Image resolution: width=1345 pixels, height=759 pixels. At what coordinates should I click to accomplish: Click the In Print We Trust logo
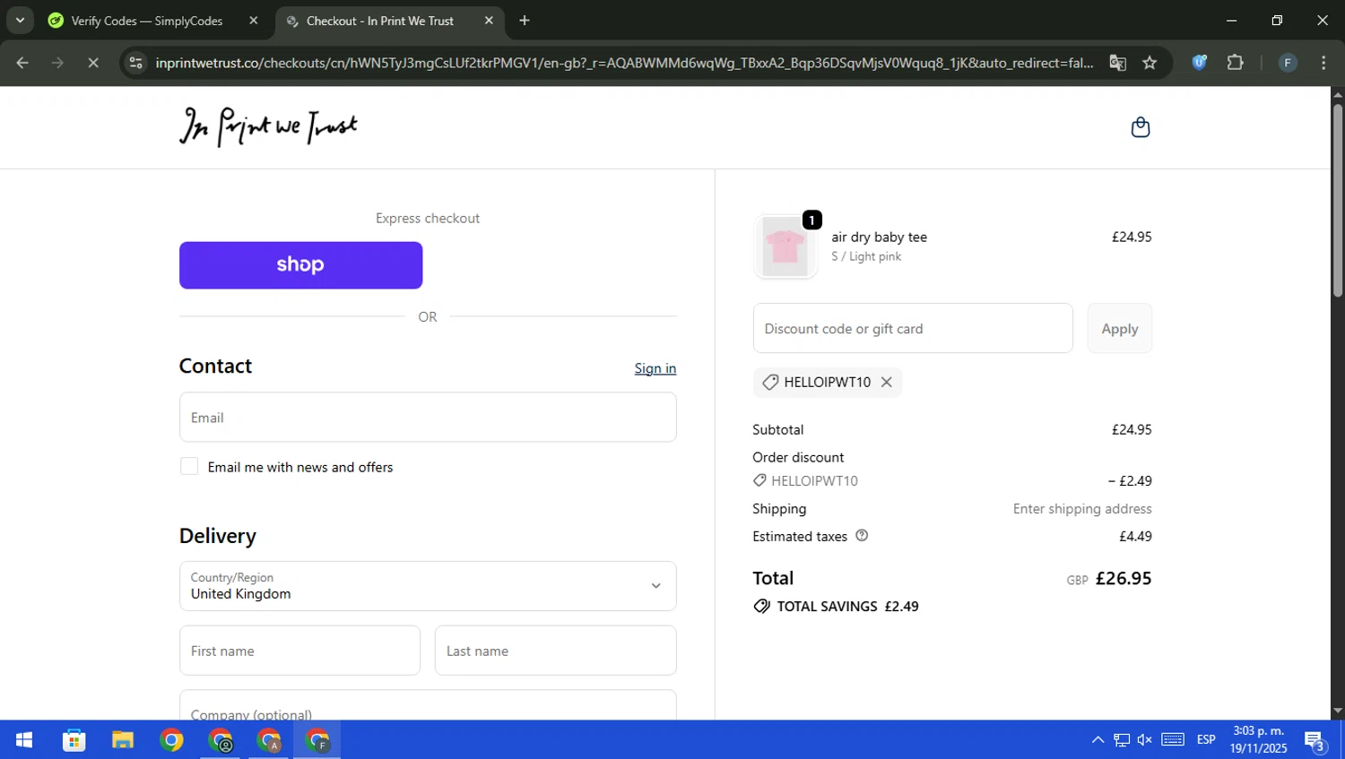click(x=268, y=126)
